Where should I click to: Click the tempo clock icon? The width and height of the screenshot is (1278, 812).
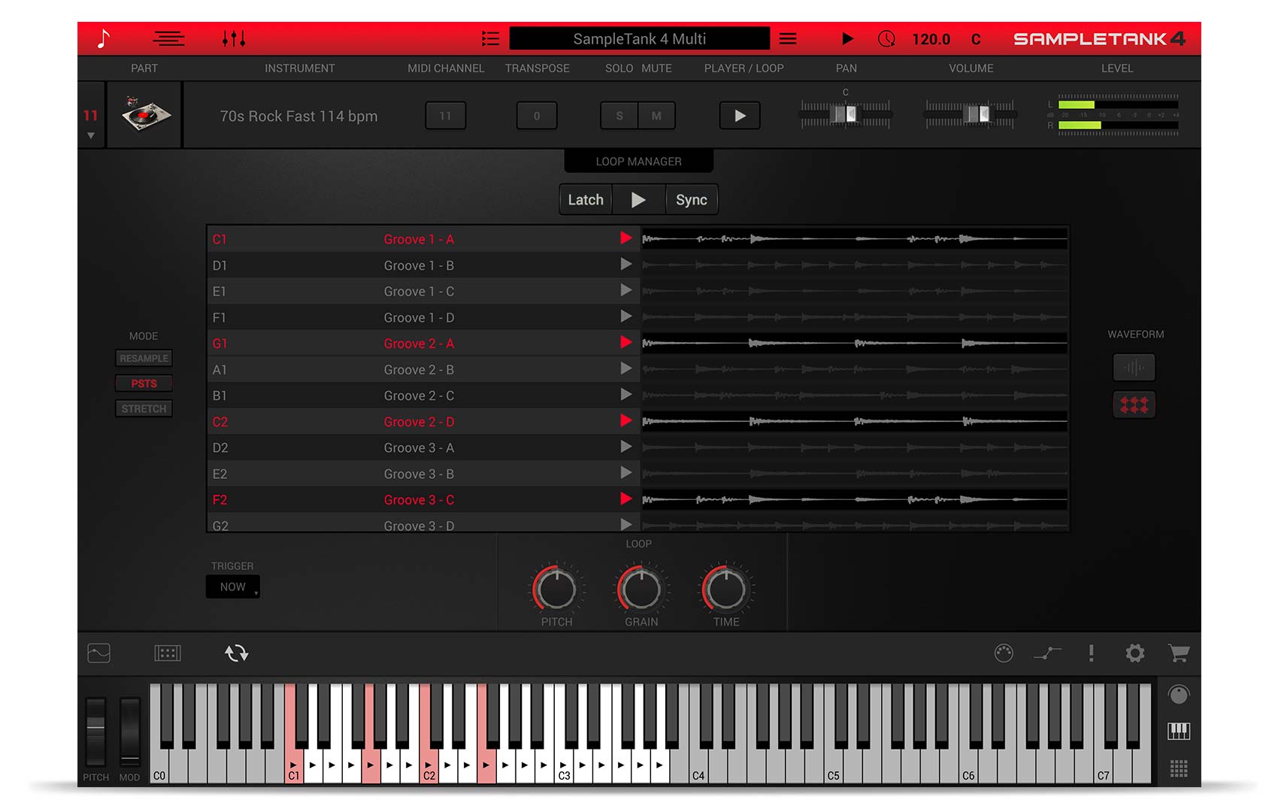click(886, 39)
